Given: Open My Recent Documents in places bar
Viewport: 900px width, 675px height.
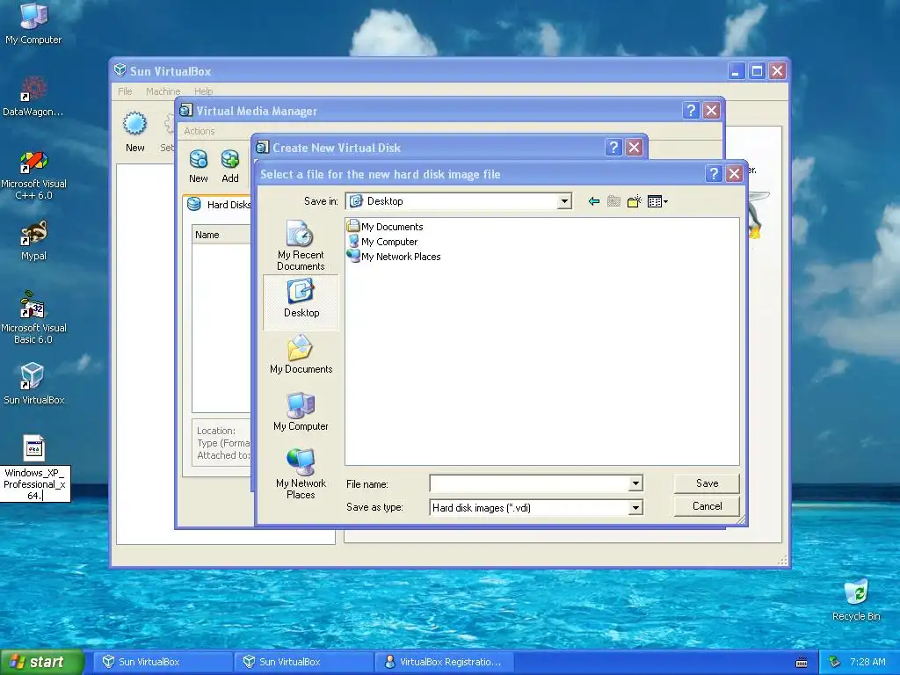Looking at the screenshot, I should coord(301,246).
